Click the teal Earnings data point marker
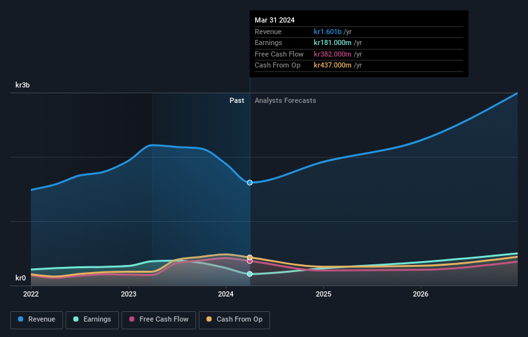 (x=250, y=274)
